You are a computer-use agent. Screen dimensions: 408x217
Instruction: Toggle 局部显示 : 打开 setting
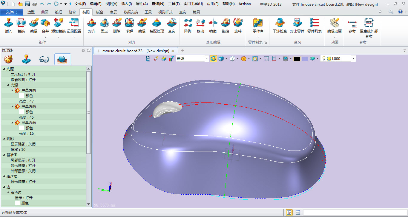point(23,160)
